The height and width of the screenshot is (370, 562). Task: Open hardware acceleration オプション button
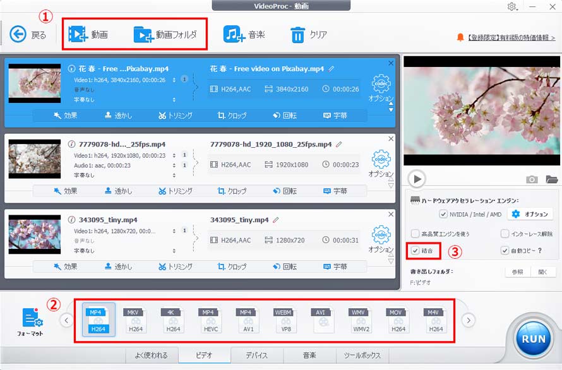(530, 214)
